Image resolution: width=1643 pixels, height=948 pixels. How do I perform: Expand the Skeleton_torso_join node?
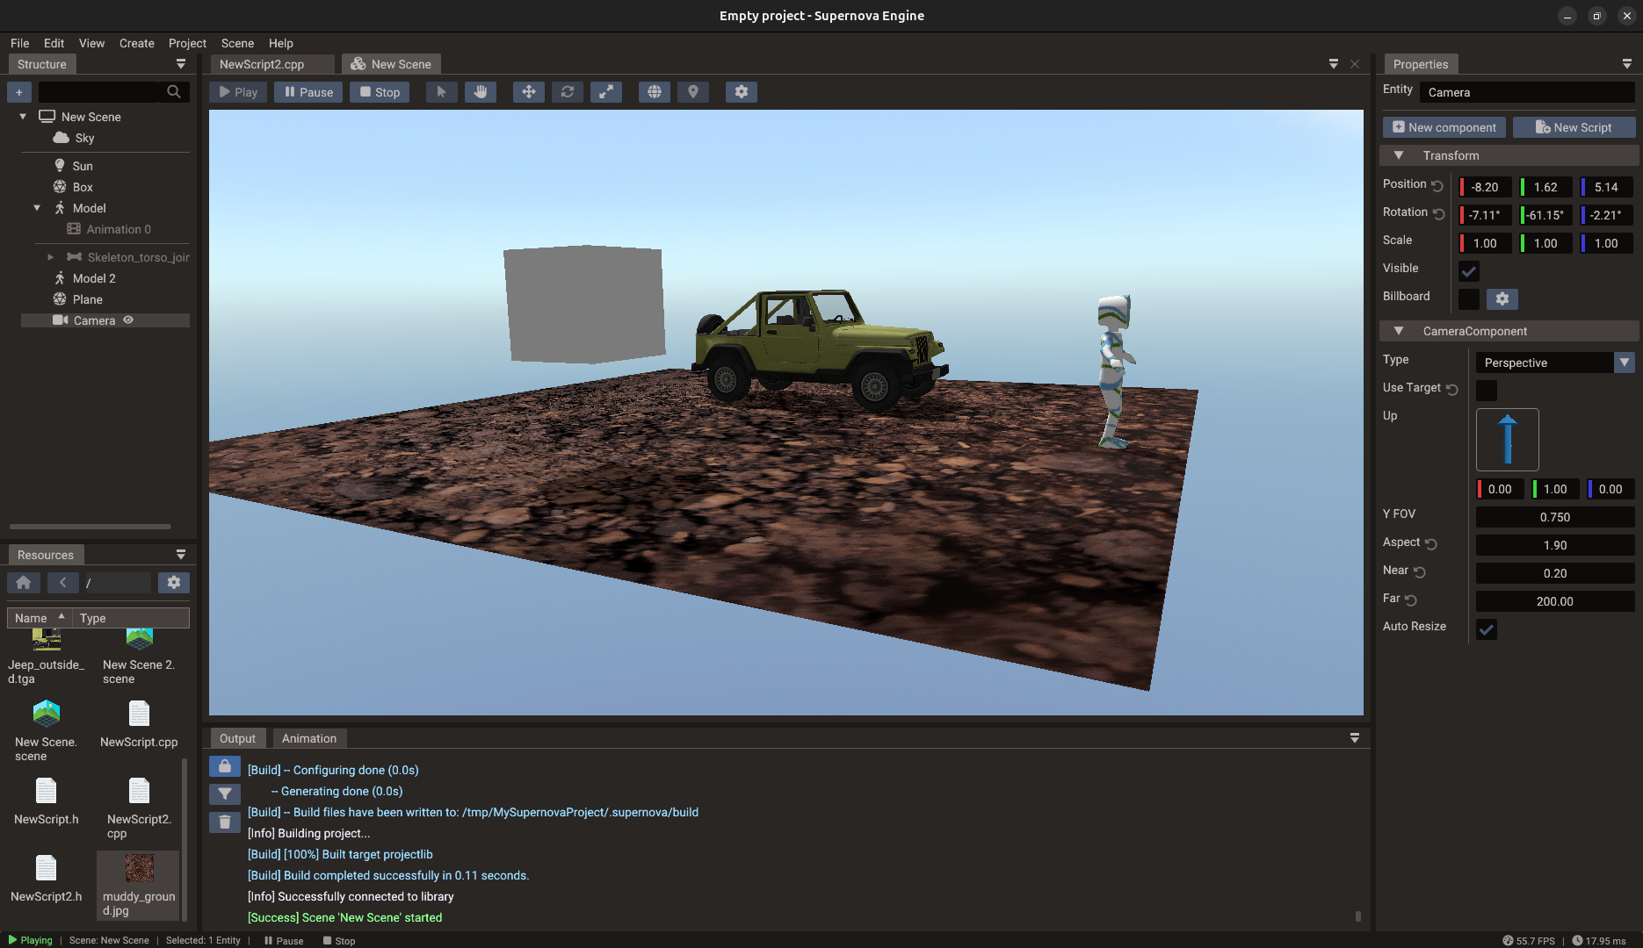(x=50, y=256)
